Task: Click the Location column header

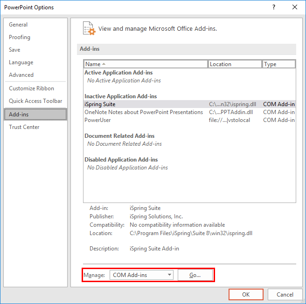Action: (x=235, y=64)
